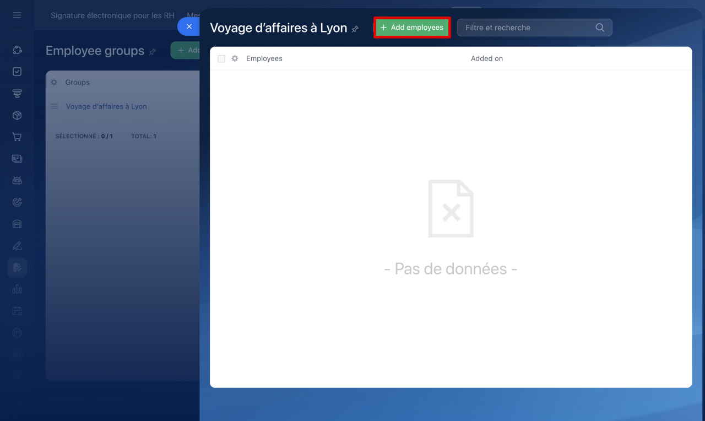Viewport: 705px width, 421px height.
Task: Tick the select-all checkbox in Employees header
Action: (221, 58)
